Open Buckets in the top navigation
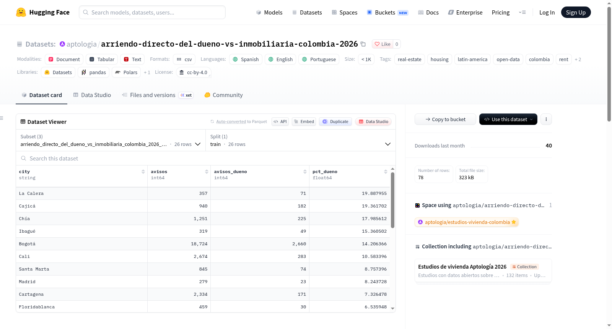The image size is (612, 329). click(387, 13)
